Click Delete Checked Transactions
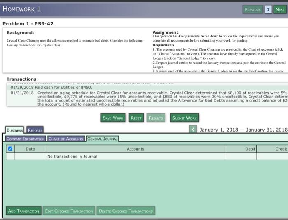 (x=125, y=211)
